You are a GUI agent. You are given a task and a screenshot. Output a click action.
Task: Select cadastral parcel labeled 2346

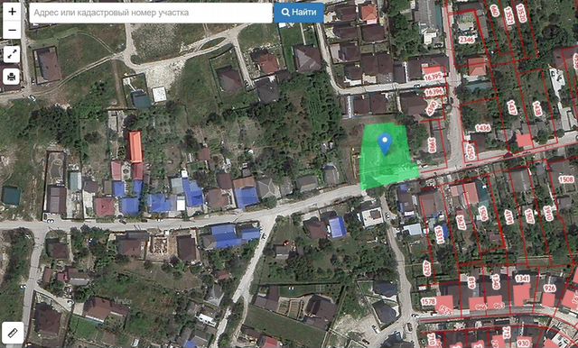pos(466,39)
